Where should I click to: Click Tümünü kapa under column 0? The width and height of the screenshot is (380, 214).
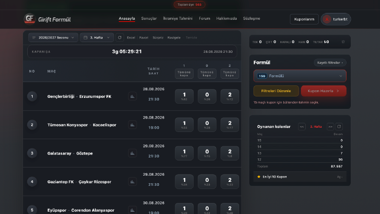tap(207, 73)
